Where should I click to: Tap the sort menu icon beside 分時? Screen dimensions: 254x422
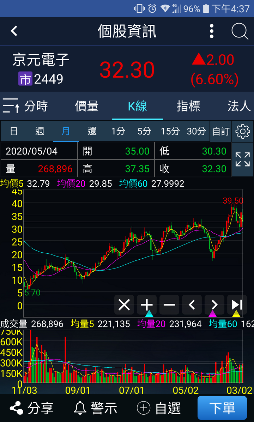tap(11, 106)
